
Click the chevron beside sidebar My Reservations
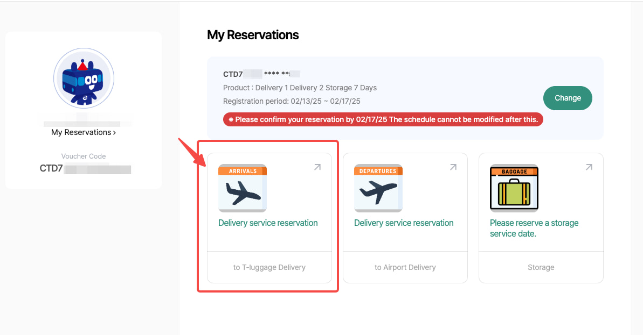click(x=114, y=132)
